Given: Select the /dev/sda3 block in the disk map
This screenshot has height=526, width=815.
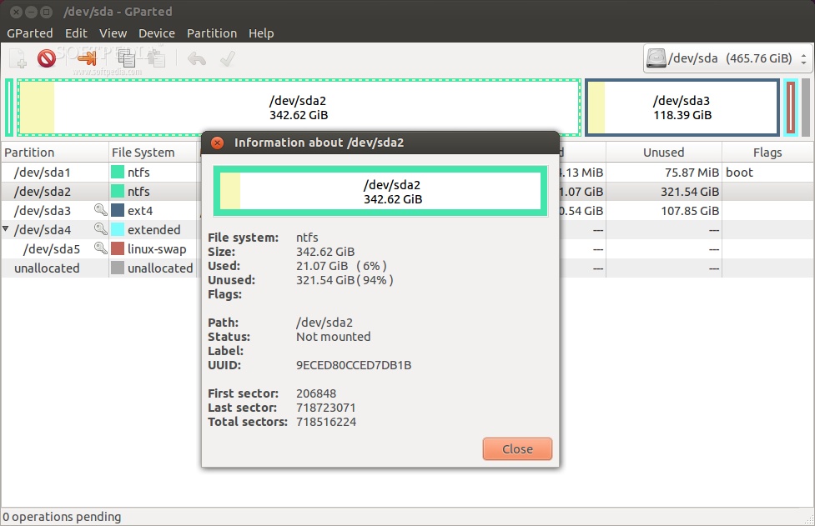Looking at the screenshot, I should (682, 108).
